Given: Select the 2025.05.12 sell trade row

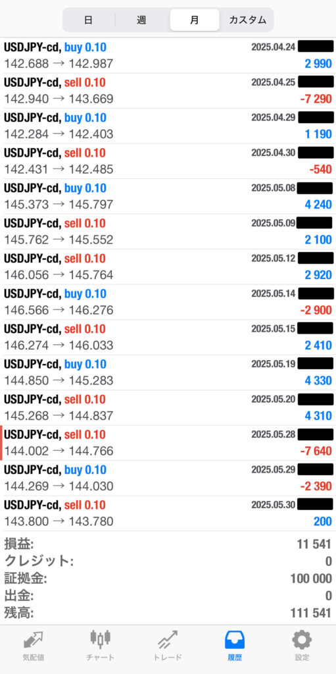Looking at the screenshot, I should pyautogui.click(x=168, y=267).
